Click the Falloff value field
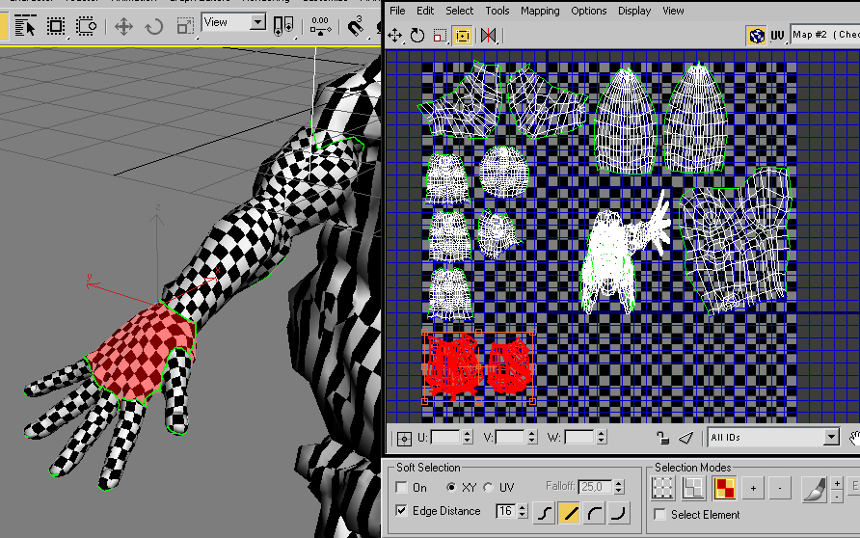860x538 pixels. click(596, 487)
